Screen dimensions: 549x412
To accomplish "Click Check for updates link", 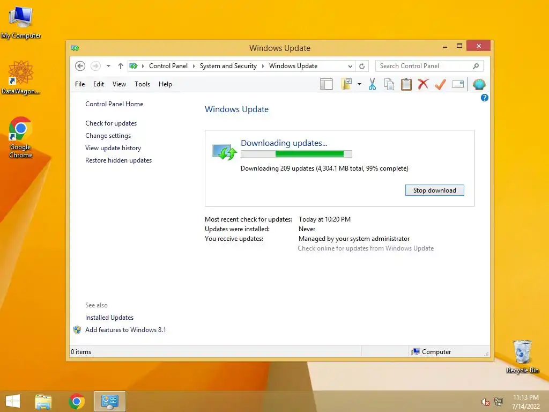I will pos(111,123).
